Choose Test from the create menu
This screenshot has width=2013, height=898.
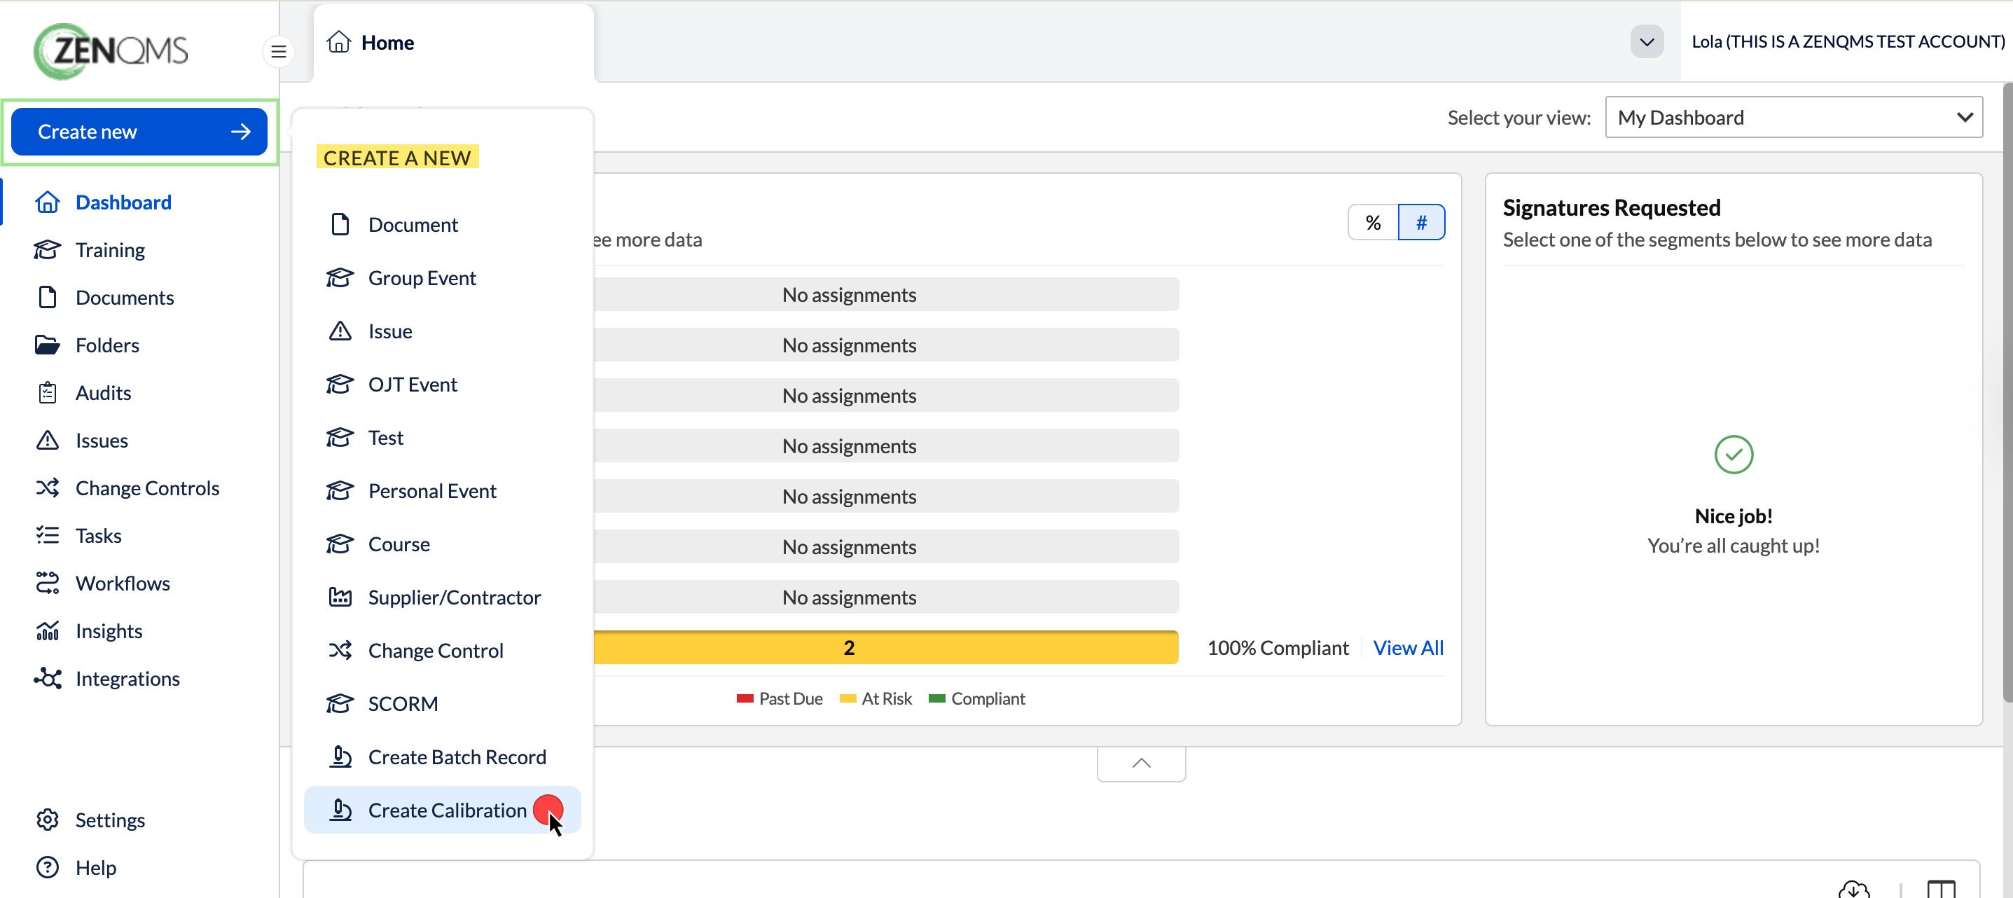(x=442, y=438)
